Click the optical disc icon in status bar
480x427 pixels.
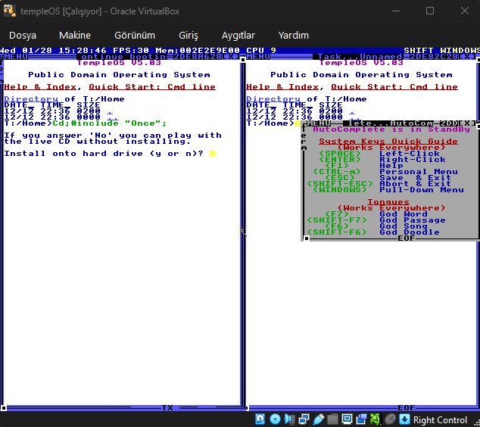tap(275, 419)
